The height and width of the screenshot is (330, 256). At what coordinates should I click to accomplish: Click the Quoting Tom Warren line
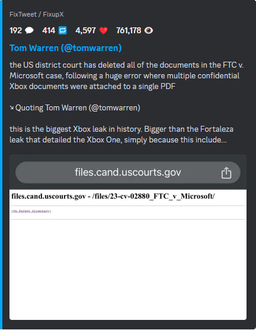pyautogui.click(x=75, y=108)
